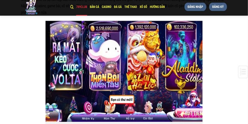The height and width of the screenshot is (124, 248).
Task: Click the Nhiệm Vụ target icon
Action: (88, 108)
